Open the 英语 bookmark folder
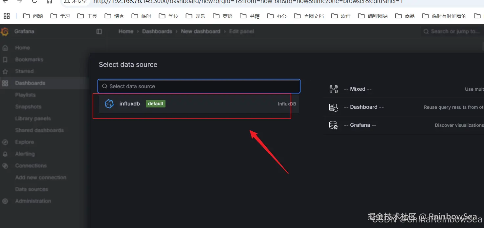The width and height of the screenshot is (484, 228). point(223,16)
